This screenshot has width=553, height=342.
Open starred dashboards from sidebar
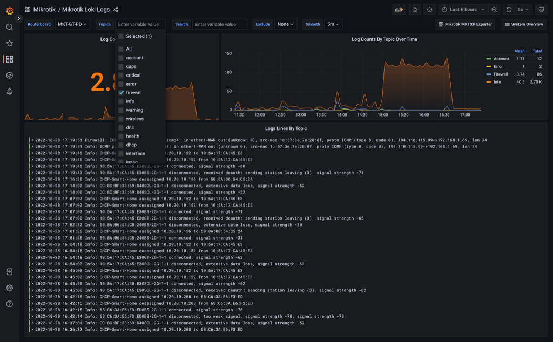10,43
